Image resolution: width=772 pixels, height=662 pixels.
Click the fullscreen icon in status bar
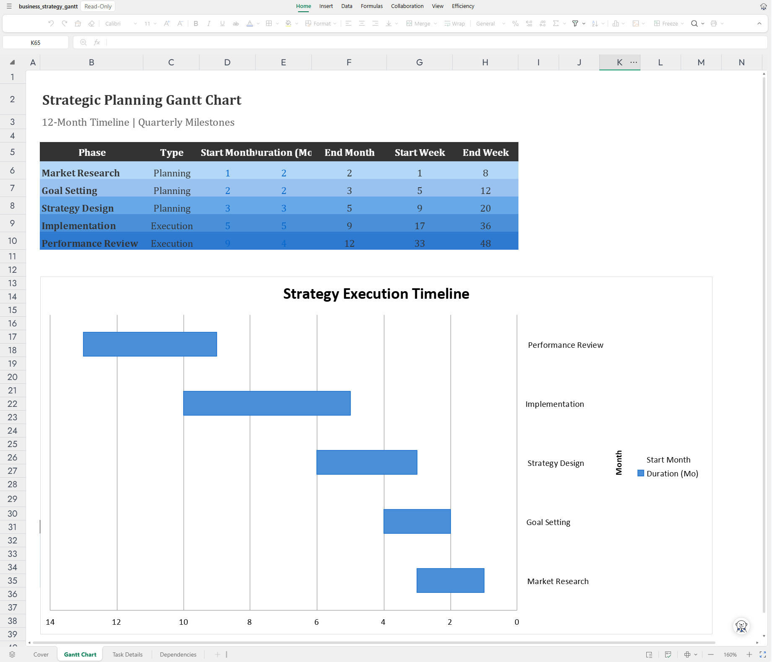coord(763,654)
